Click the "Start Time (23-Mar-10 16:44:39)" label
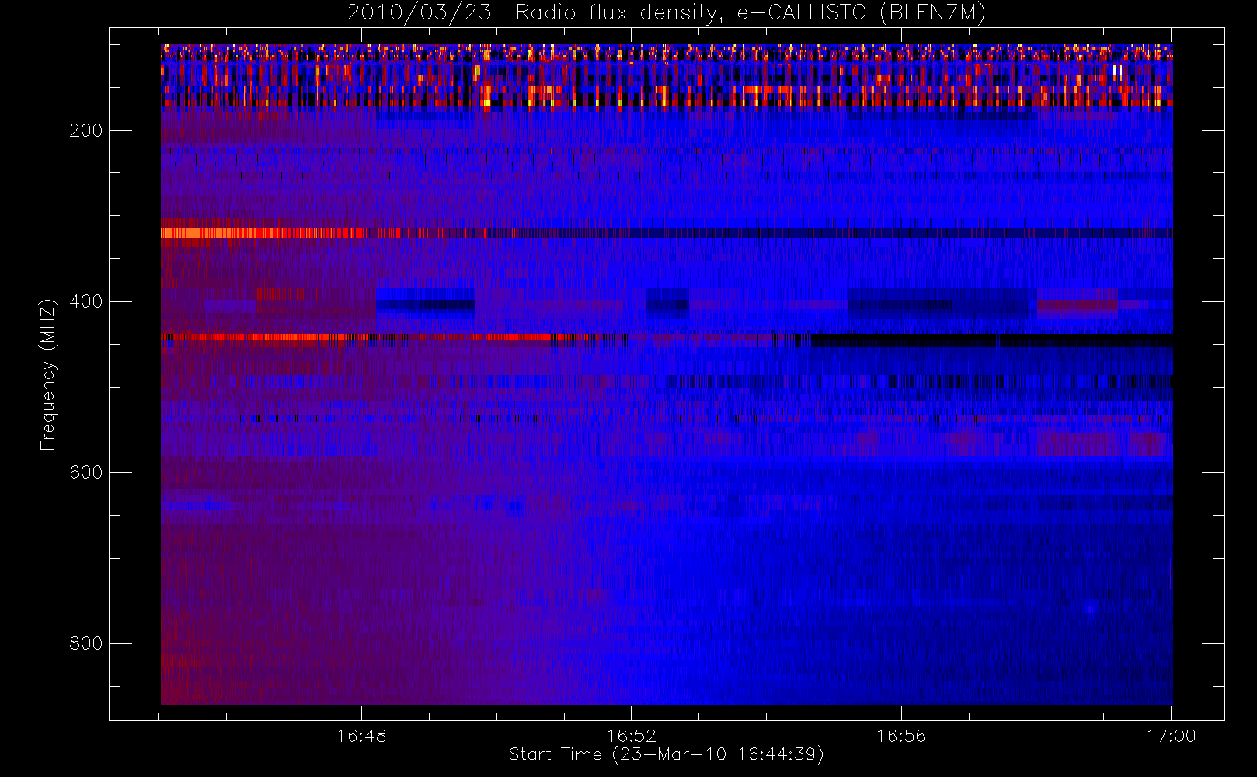This screenshot has width=1257, height=777. pos(667,754)
